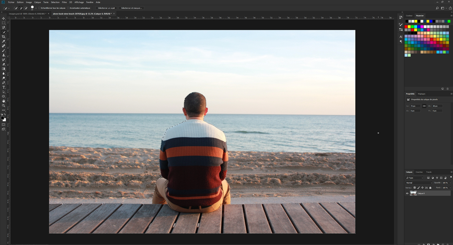Select the Brush tool
Image resolution: width=453 pixels, height=245 pixels.
coord(4,50)
